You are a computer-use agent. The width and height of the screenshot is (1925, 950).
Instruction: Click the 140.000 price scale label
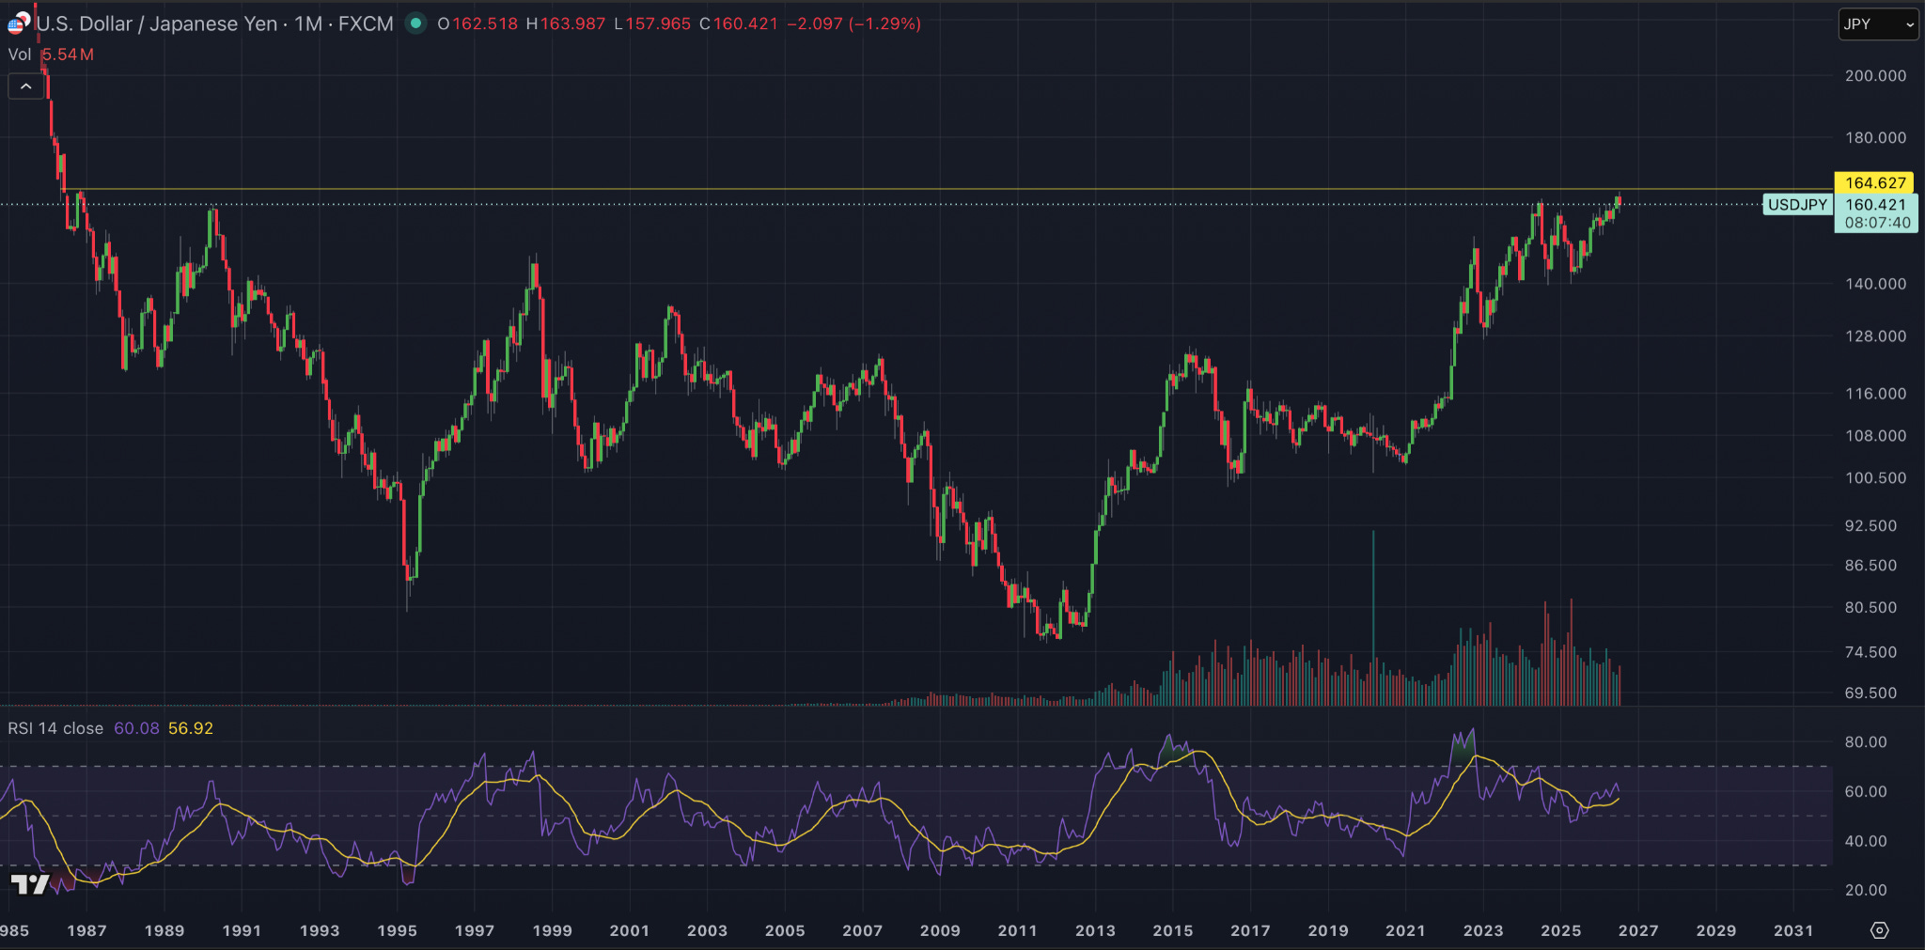click(x=1875, y=284)
